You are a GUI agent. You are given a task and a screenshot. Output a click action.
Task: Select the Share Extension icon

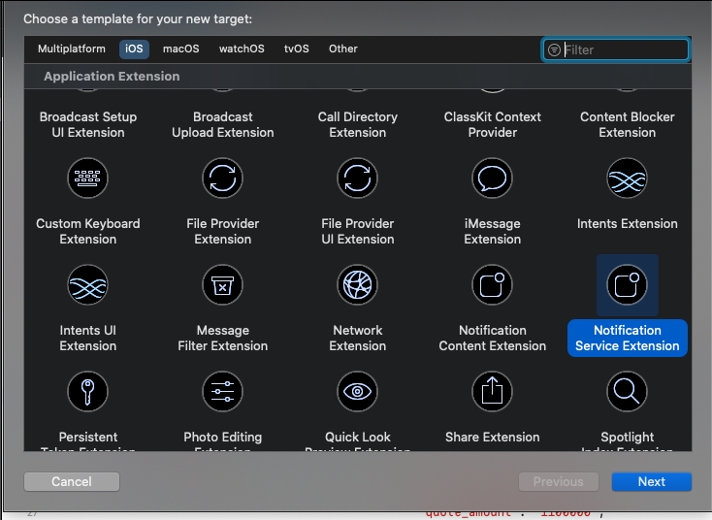coord(492,392)
